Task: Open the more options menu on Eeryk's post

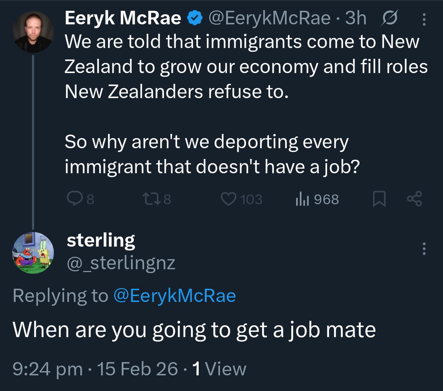Action: pos(424,19)
